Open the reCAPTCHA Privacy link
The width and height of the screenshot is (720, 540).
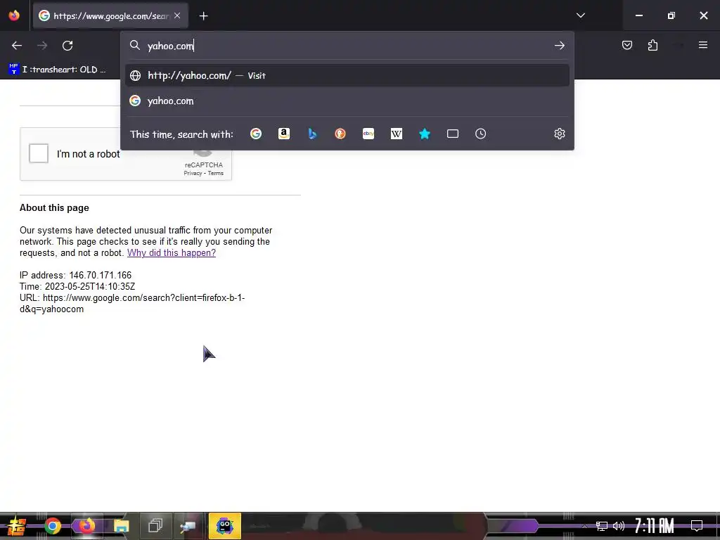point(193,173)
